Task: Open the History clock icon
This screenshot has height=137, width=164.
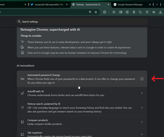Action: click(x=147, y=12)
